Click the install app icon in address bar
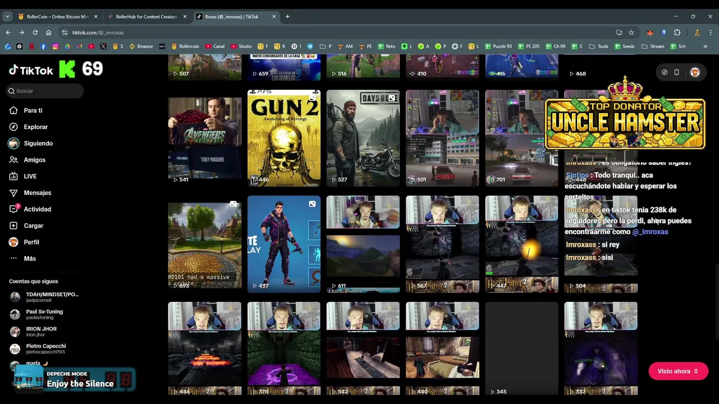719x404 pixels. (619, 33)
